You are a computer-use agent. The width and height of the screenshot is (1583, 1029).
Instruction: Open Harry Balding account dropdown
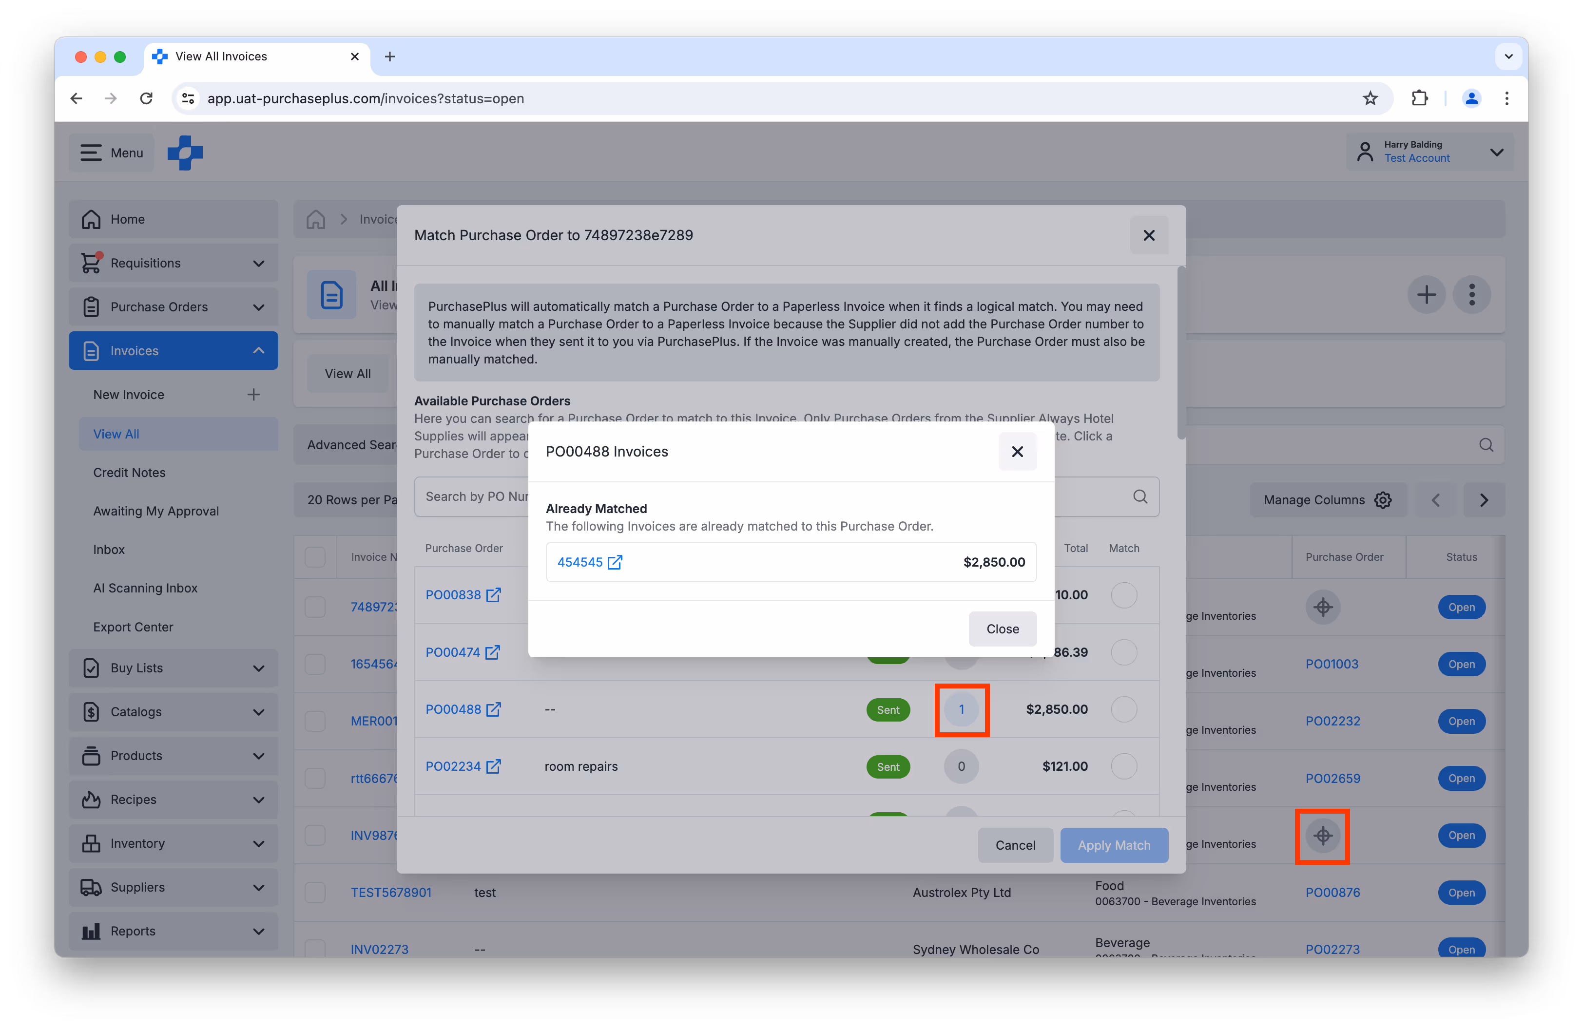click(x=1497, y=152)
